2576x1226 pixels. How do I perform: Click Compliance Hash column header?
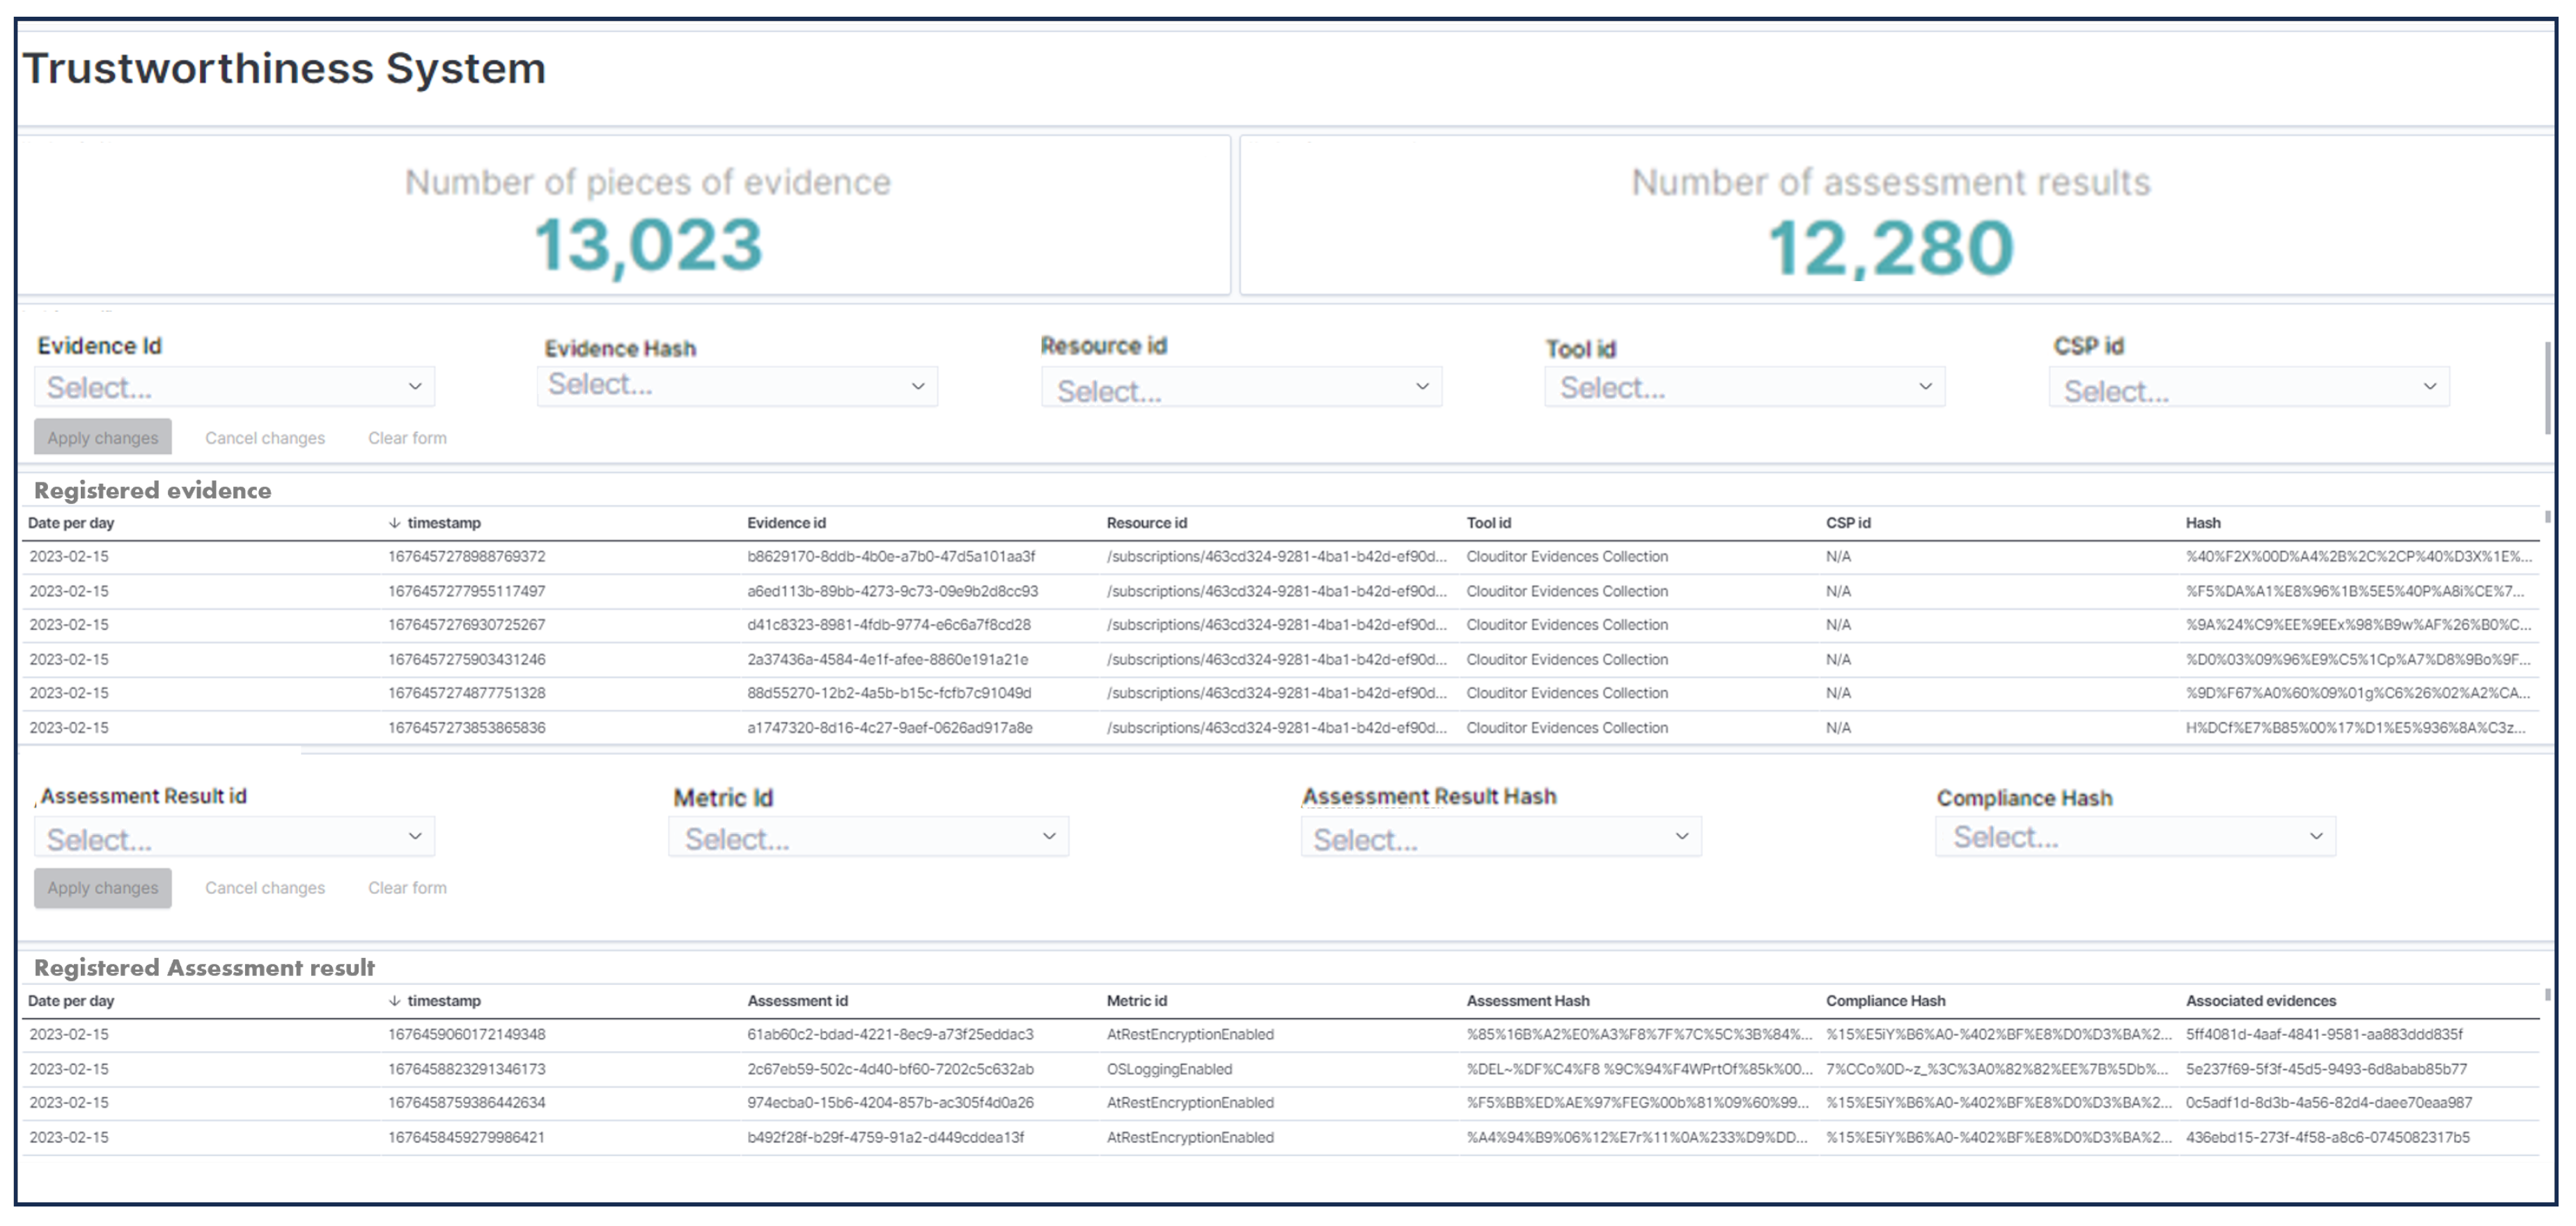click(x=1885, y=1001)
